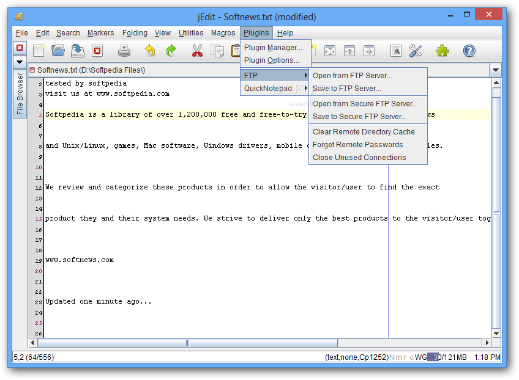Screen dimensions: 519x380
Task: Click the green puzzle Plugin Manager icon
Action: click(x=442, y=51)
